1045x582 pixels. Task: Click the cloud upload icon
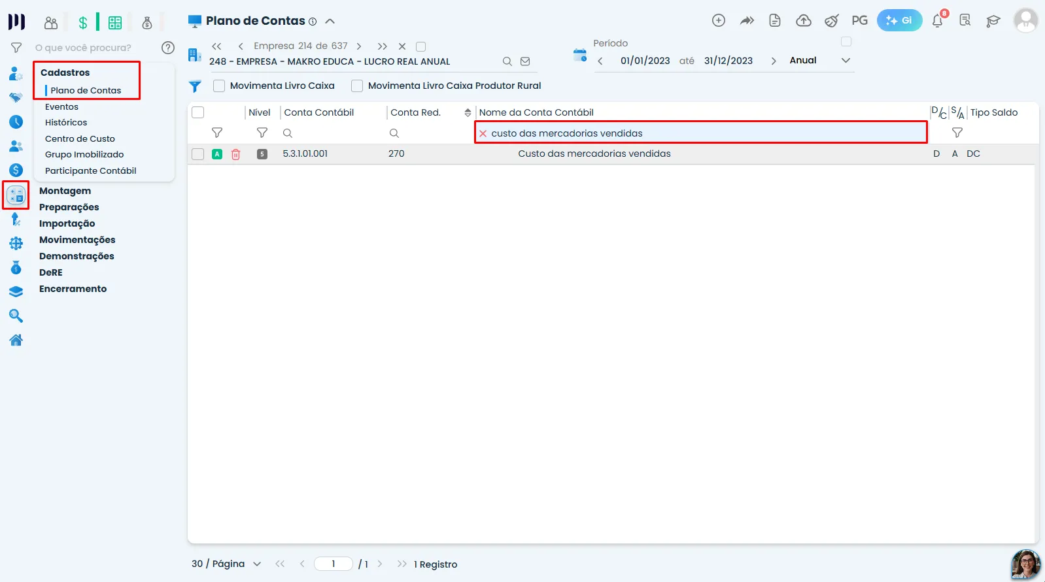pyautogui.click(x=804, y=21)
